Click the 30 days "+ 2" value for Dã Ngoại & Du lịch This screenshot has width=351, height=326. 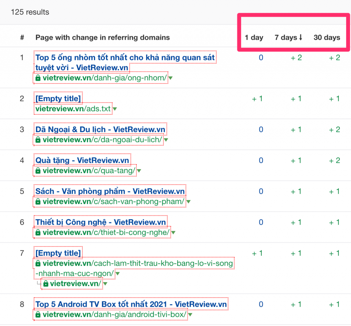point(335,129)
